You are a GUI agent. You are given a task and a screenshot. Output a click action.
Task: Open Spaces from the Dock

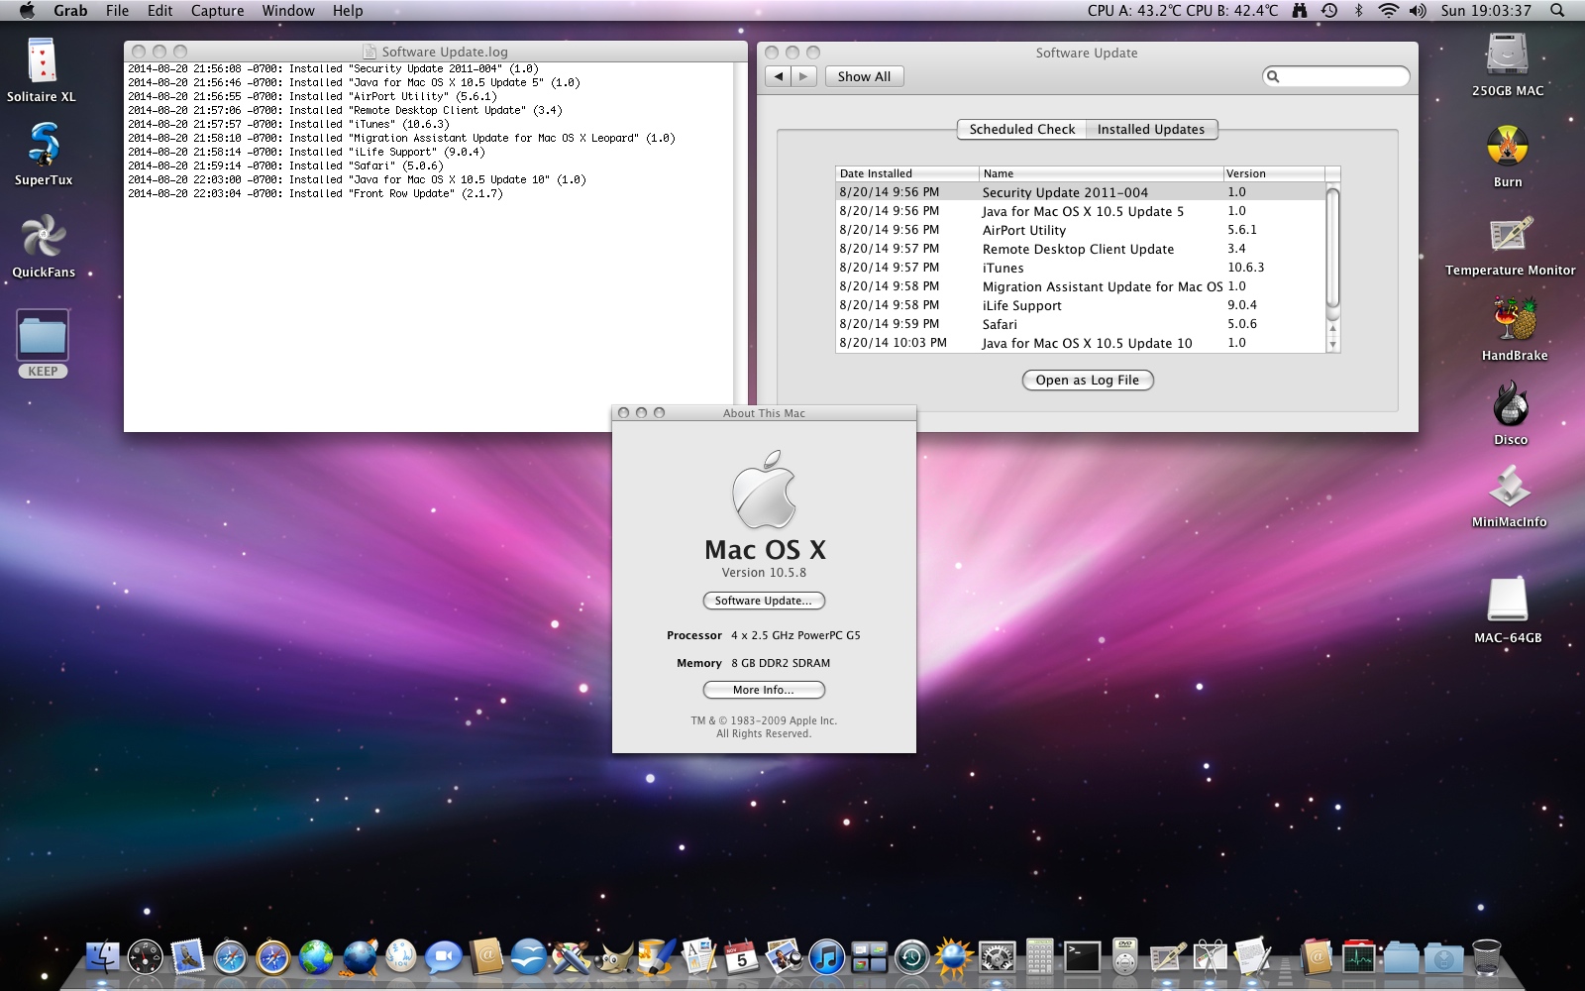(x=869, y=957)
